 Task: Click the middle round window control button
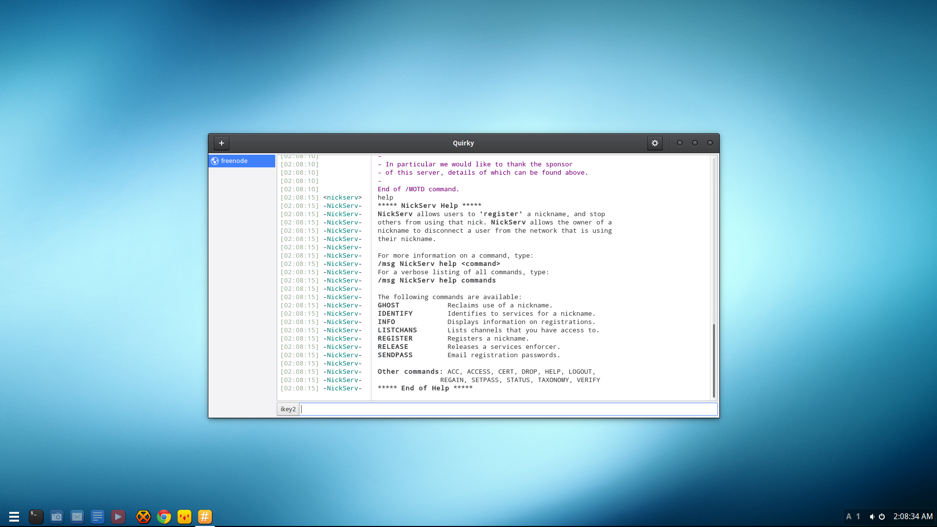coord(695,143)
